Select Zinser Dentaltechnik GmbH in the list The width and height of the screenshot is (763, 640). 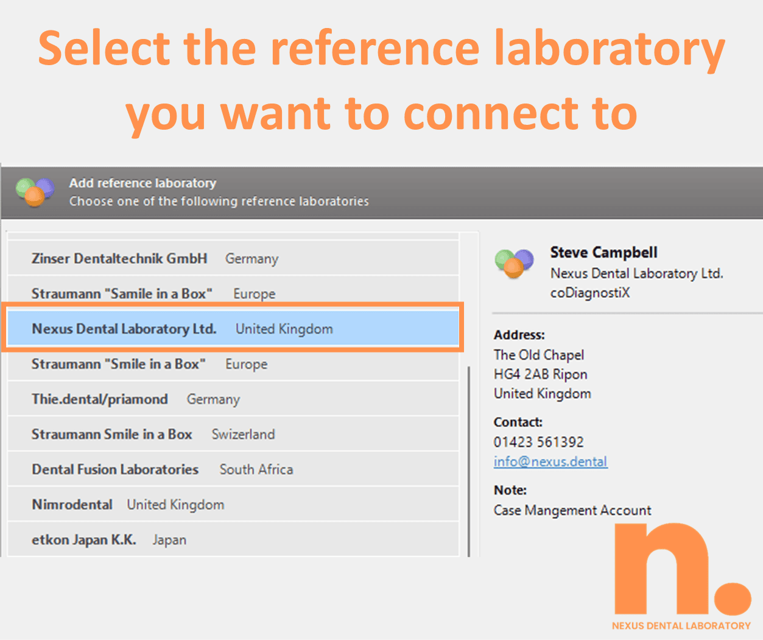coord(233,258)
